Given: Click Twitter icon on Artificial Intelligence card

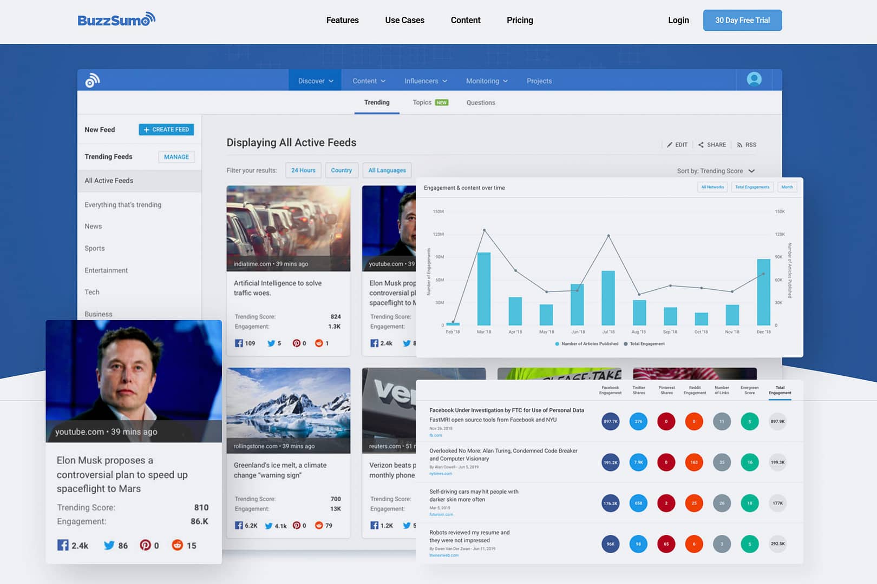Looking at the screenshot, I should click(271, 343).
